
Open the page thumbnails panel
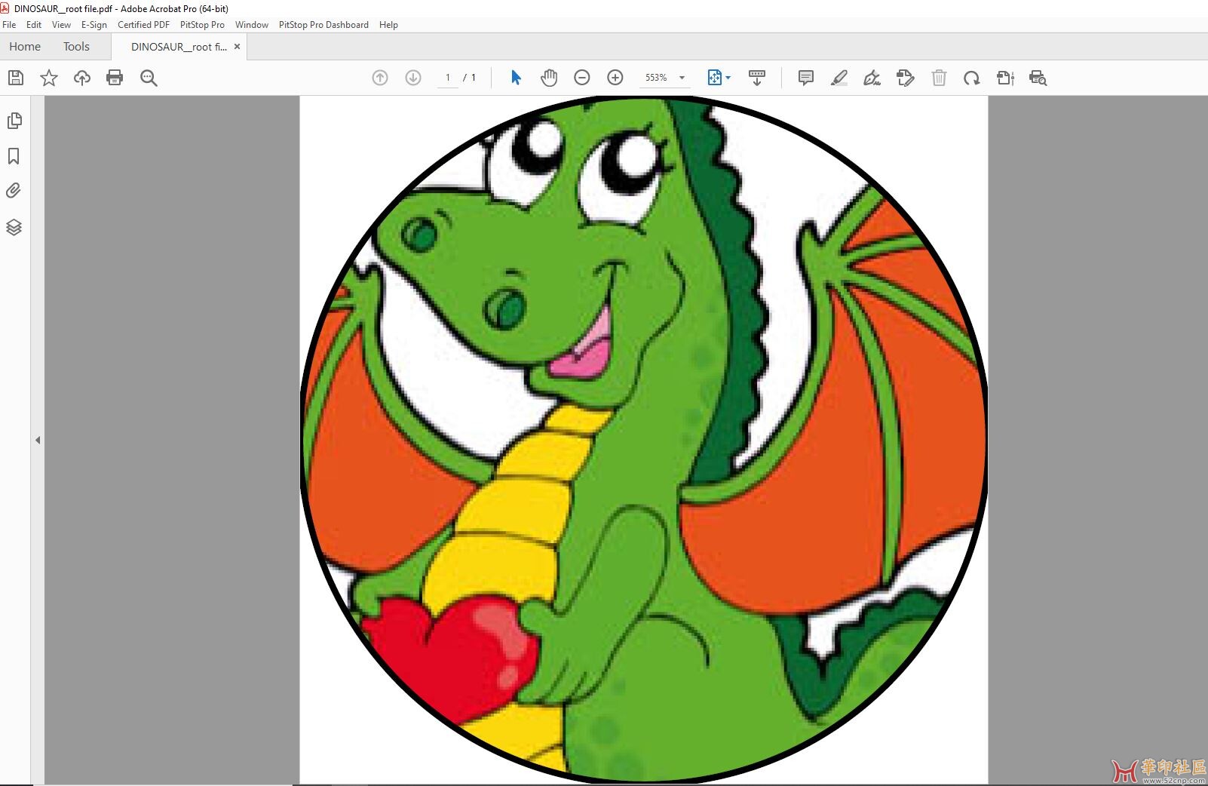click(x=14, y=121)
